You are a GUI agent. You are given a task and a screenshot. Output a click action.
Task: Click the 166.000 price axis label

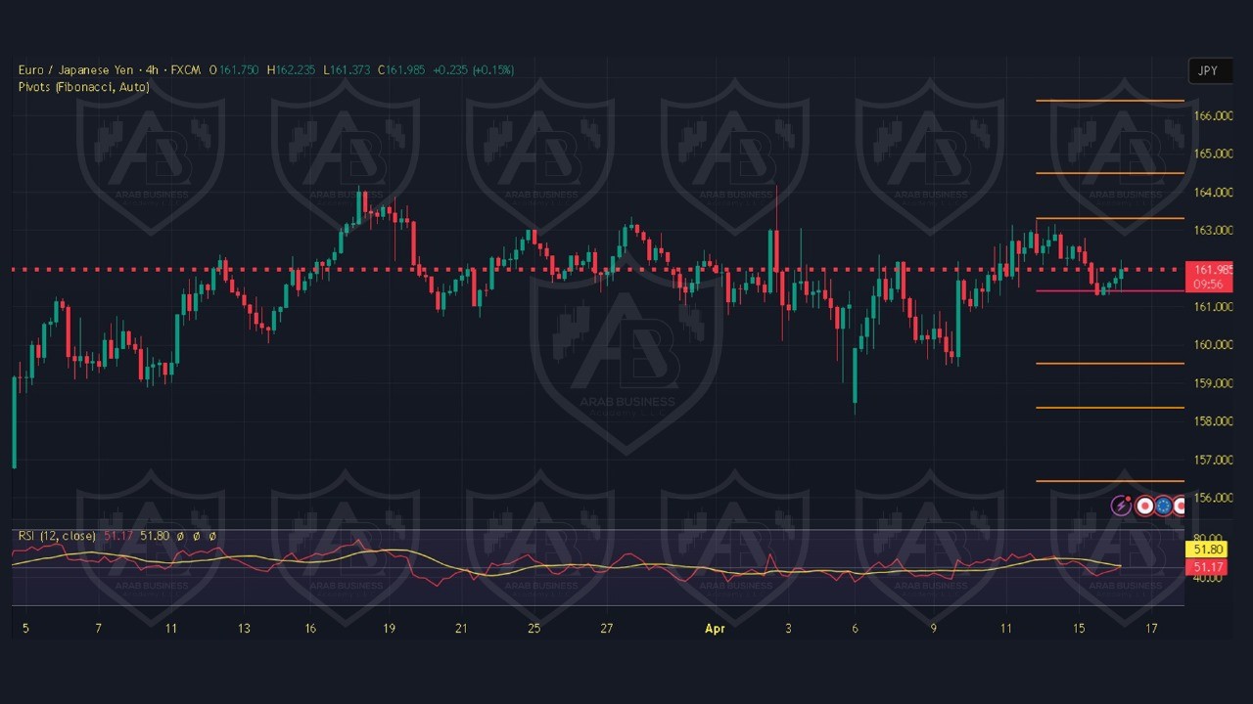click(1213, 115)
